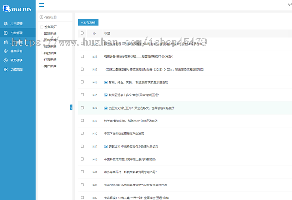This screenshot has width=292, height=200.
Task: Click the ID cell reading 1410
Action: coord(95,159)
